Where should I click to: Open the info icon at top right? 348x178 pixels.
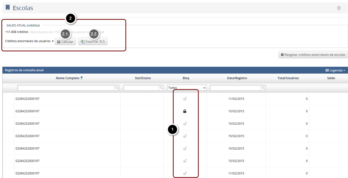pyautogui.click(x=339, y=8)
